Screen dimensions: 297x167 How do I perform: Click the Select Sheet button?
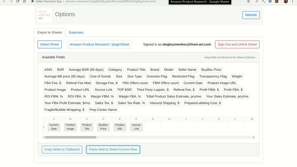tap(50, 45)
